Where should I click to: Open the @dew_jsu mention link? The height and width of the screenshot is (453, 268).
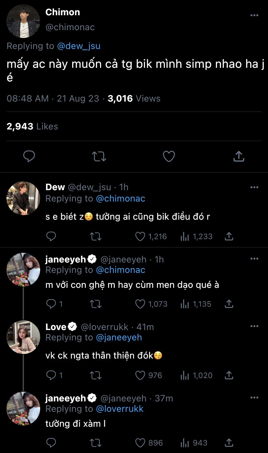point(79,46)
